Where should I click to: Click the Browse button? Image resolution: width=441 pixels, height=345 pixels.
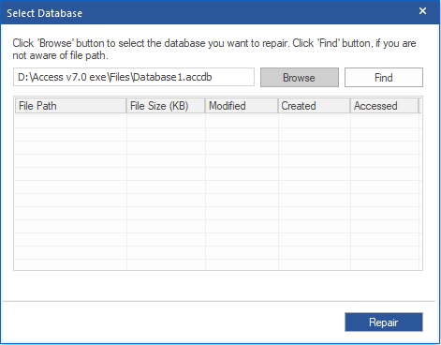coord(300,78)
